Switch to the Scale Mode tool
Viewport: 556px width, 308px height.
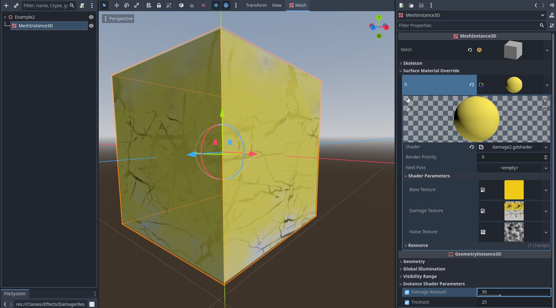[x=137, y=5]
